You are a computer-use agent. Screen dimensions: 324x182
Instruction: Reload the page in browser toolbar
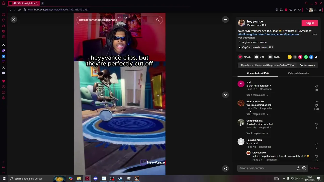tap(19, 10)
